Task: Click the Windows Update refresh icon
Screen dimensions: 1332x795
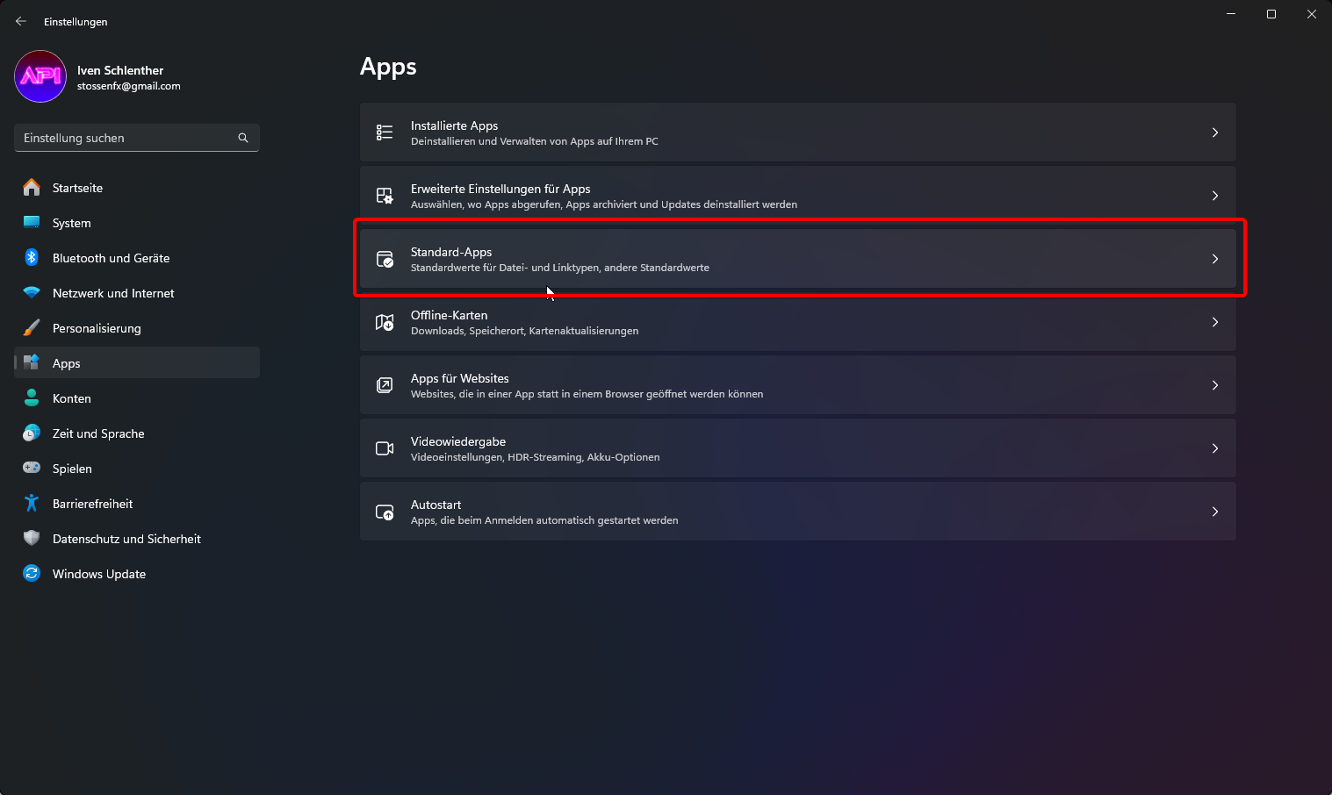Action: tap(32, 574)
